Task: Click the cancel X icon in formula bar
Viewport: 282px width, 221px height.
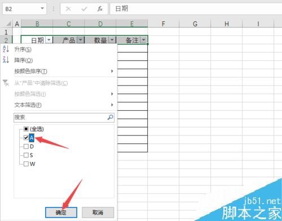Action: 68,8
